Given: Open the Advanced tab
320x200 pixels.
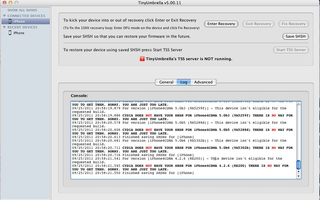Looking at the screenshot, I should click(x=203, y=82).
